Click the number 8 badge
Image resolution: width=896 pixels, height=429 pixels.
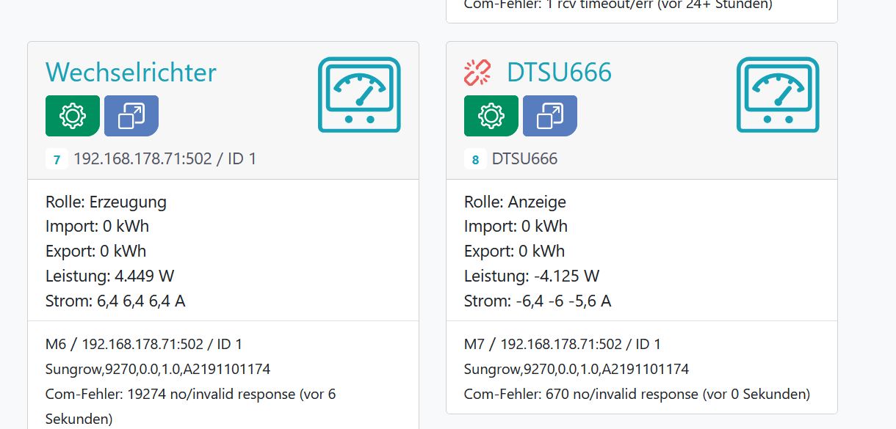pyautogui.click(x=475, y=159)
